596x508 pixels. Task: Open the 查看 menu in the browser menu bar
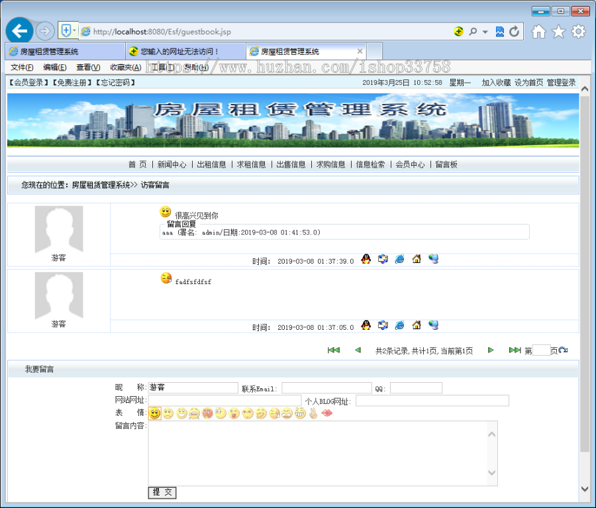pos(89,67)
